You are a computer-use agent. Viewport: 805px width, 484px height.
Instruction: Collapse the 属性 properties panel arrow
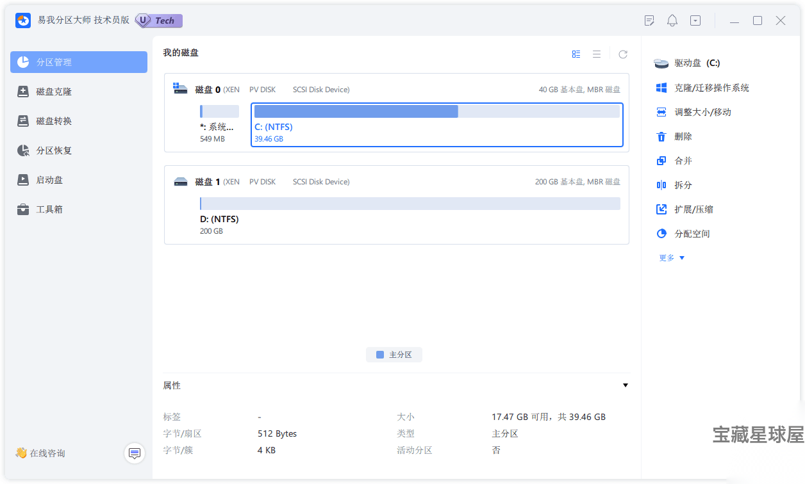626,385
